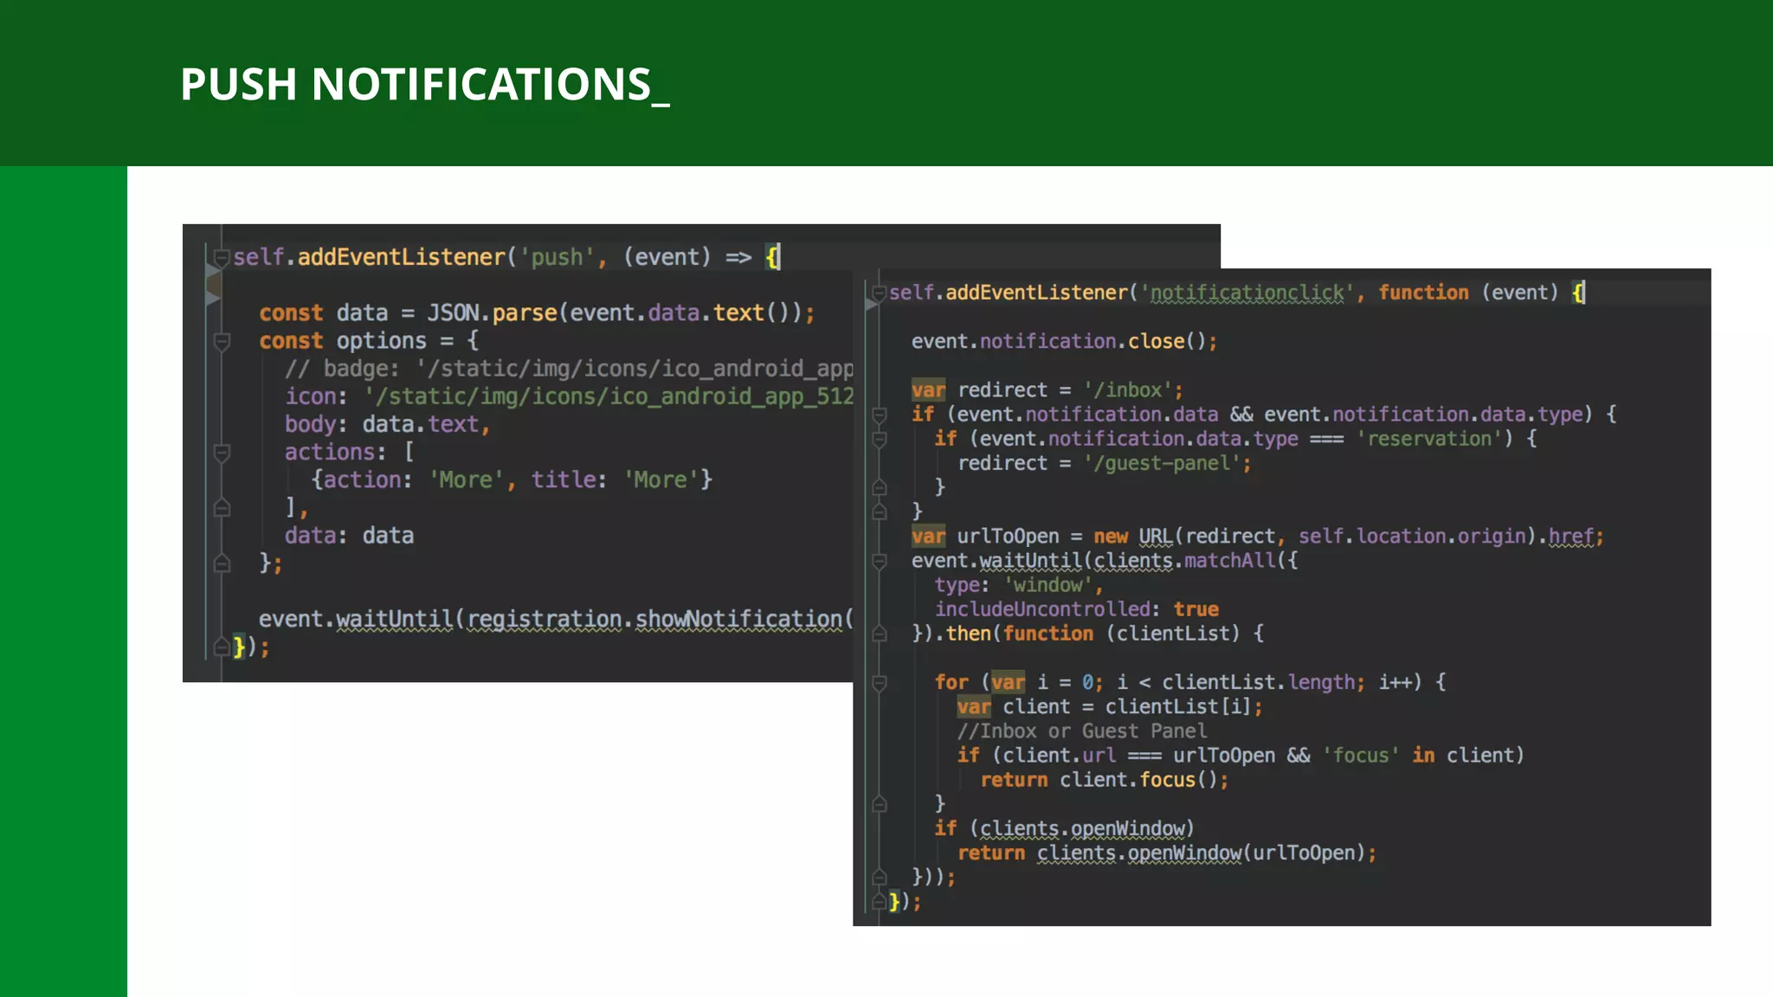This screenshot has width=1773, height=997.
Task: Click the 'data: data' line
Action: click(x=349, y=536)
